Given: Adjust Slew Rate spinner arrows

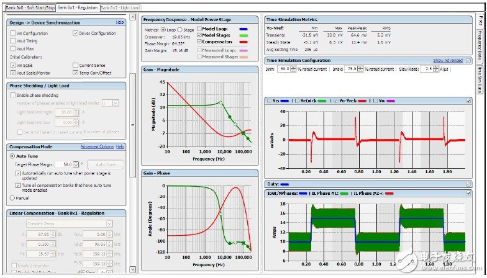Looking at the screenshot, I should (x=436, y=69).
